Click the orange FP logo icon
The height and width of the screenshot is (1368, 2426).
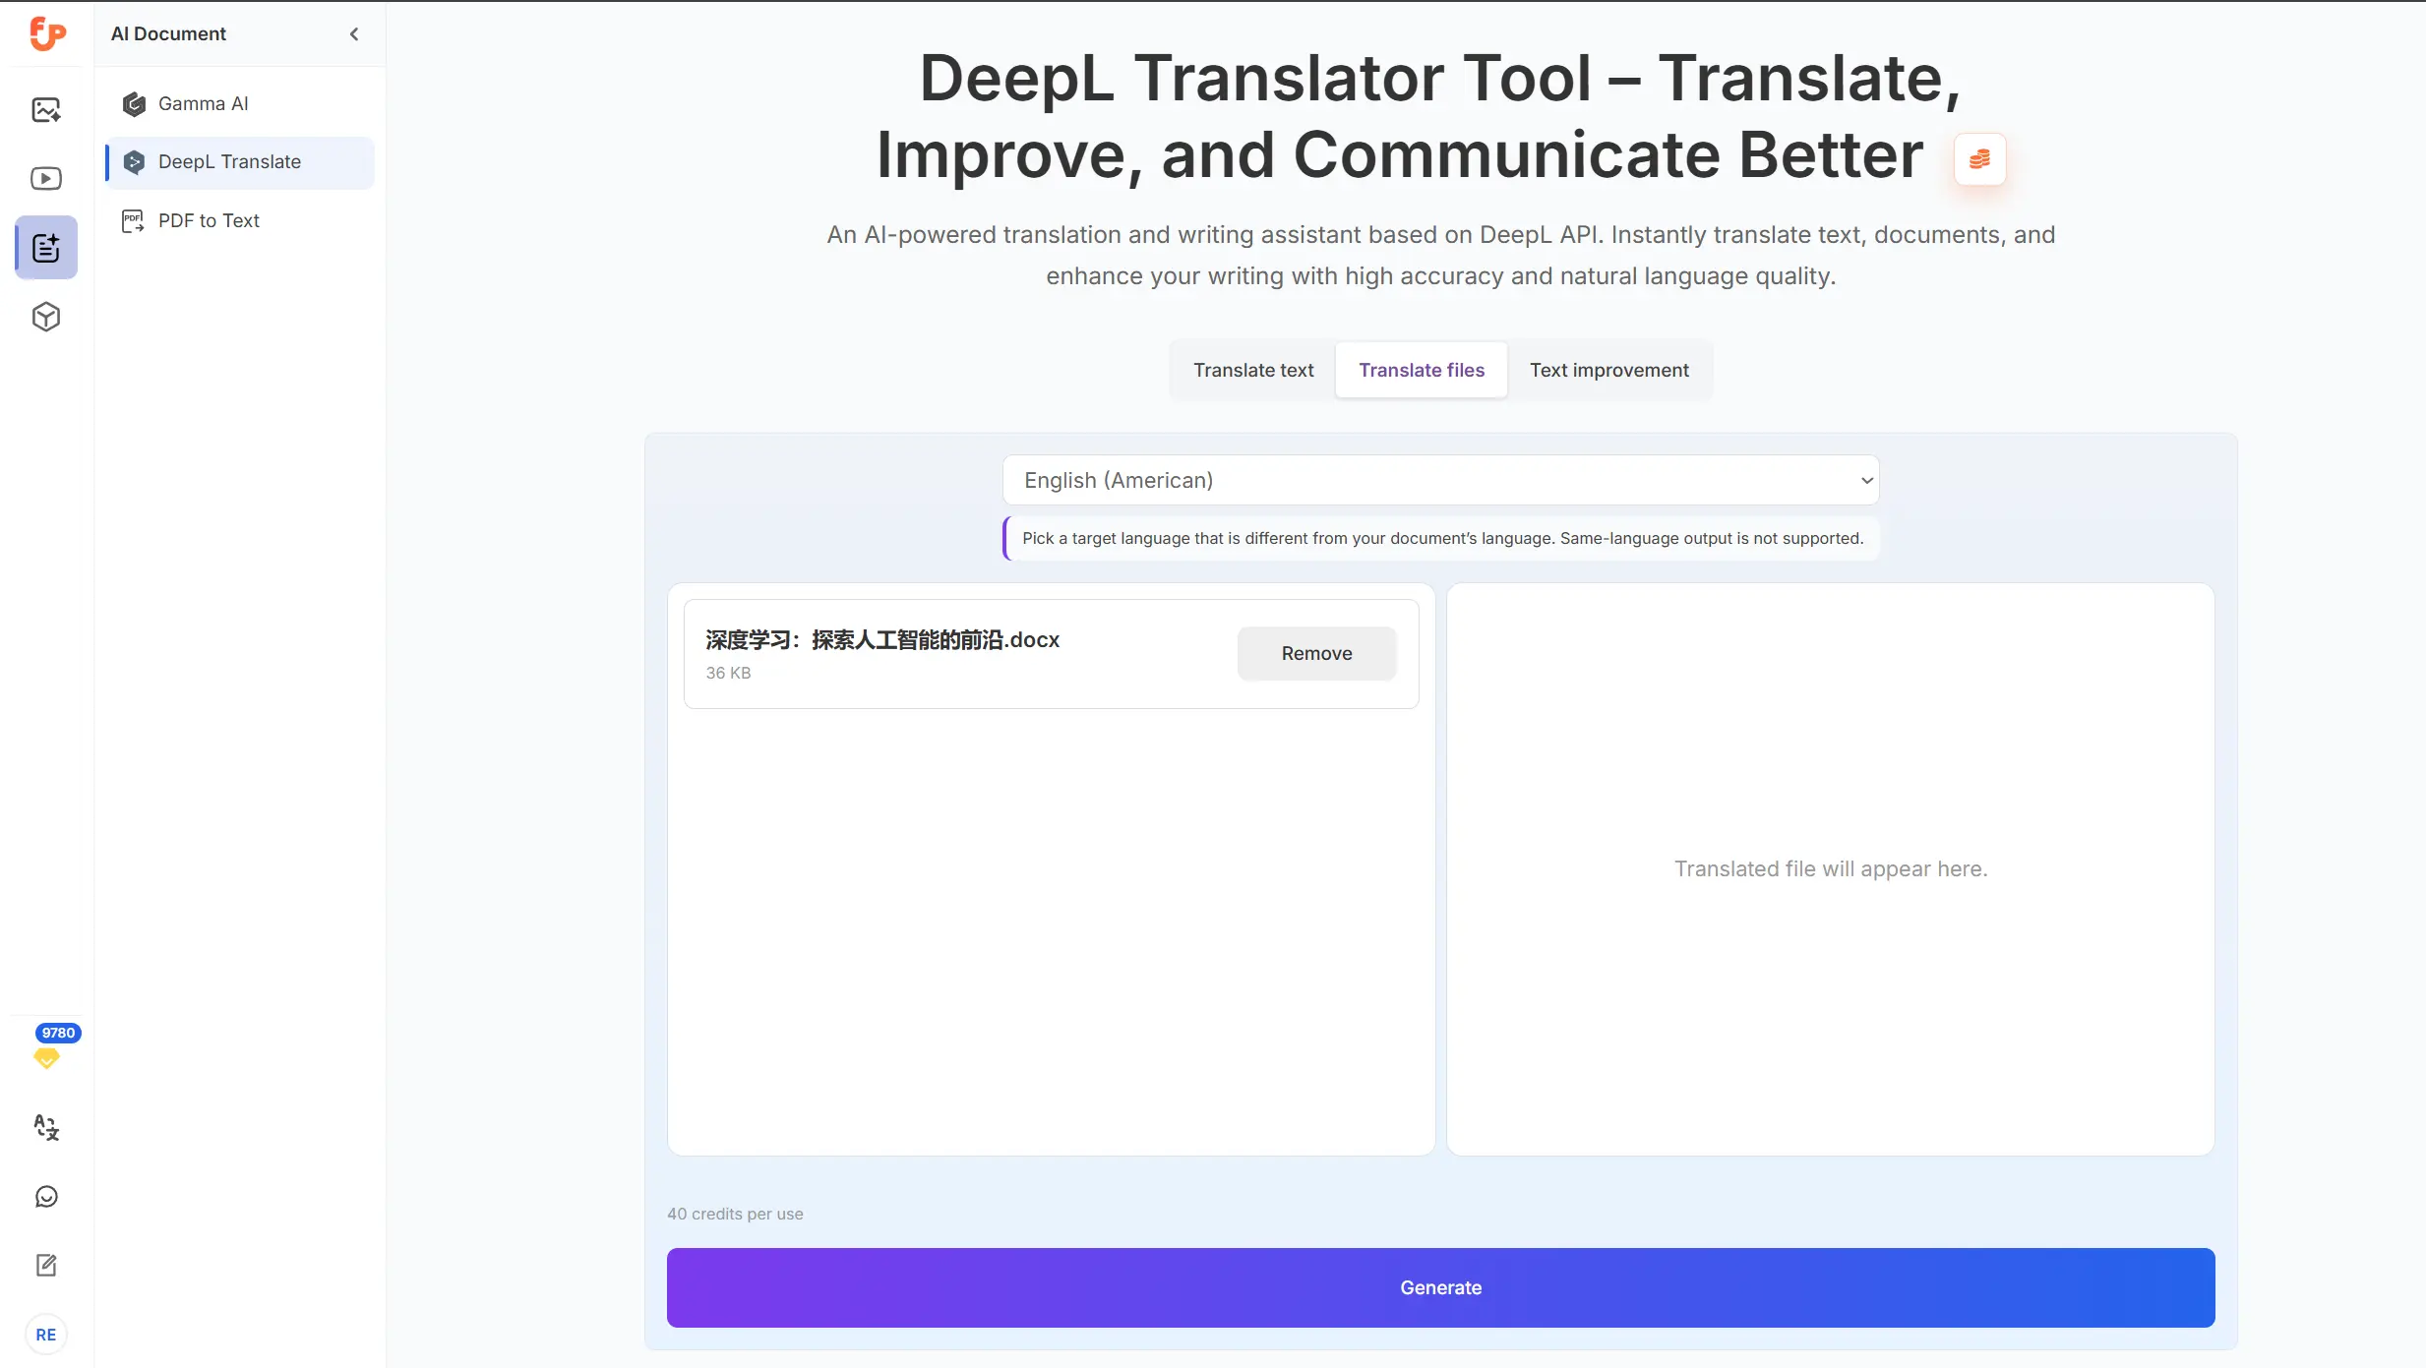(46, 33)
